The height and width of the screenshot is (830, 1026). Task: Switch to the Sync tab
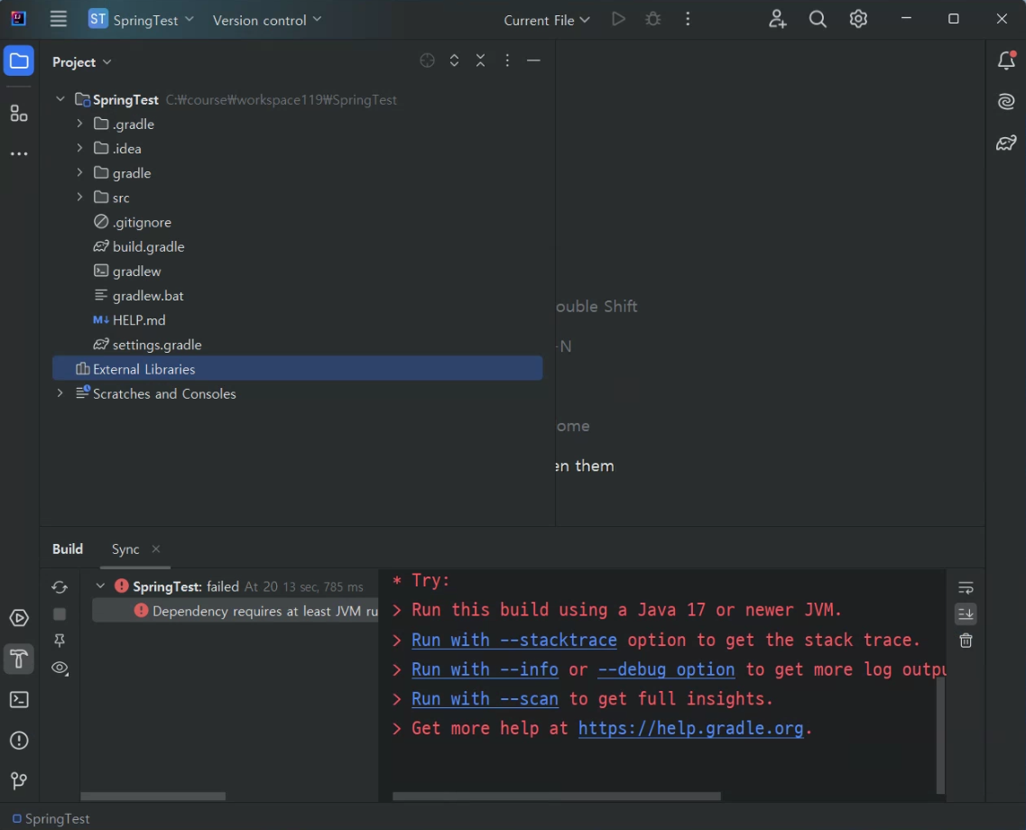(x=125, y=549)
